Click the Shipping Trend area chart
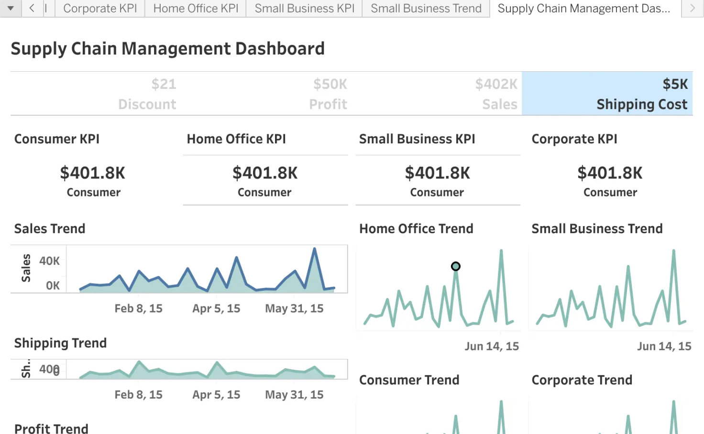 pyautogui.click(x=207, y=369)
